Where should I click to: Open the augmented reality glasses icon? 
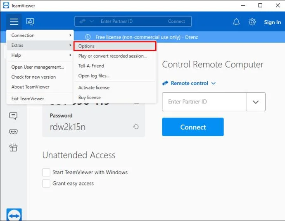[13, 132]
